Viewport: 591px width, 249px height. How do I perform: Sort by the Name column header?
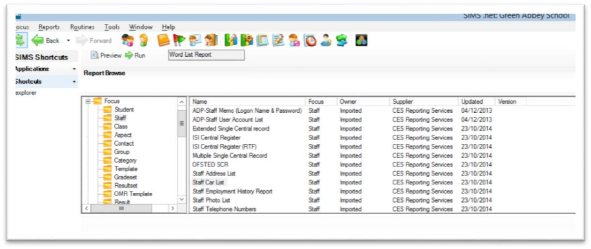pos(247,102)
